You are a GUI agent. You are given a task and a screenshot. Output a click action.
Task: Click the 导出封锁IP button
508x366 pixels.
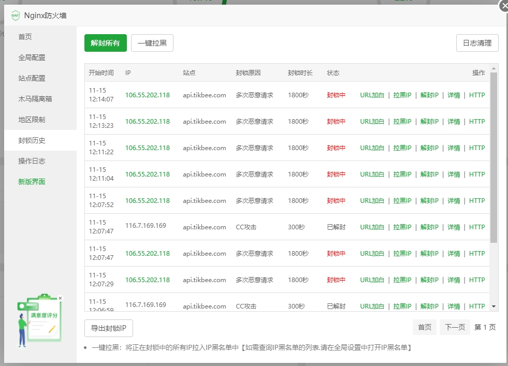109,328
